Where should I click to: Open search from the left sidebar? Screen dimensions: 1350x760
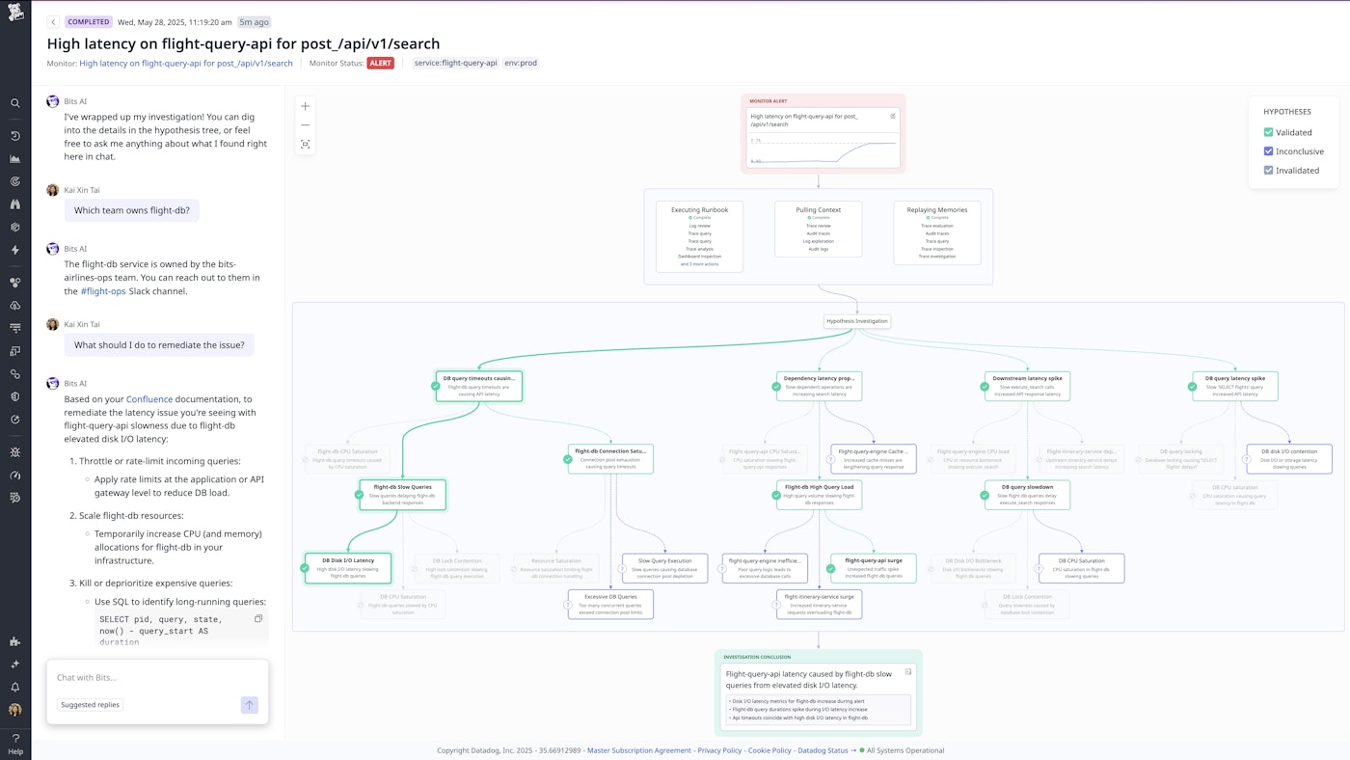[x=15, y=103]
